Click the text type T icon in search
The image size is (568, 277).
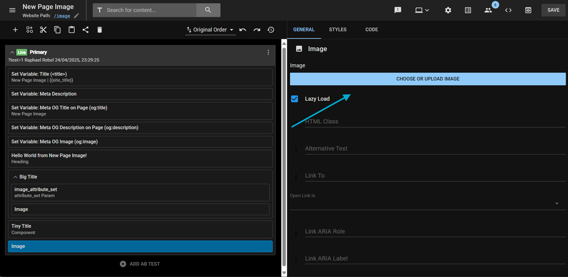click(100, 10)
